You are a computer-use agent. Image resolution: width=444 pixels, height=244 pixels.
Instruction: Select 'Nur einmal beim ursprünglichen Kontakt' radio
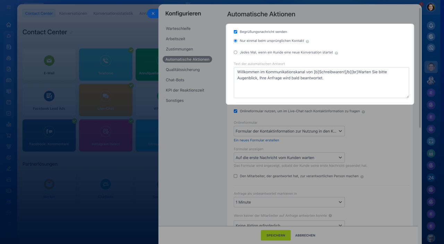[236, 41]
